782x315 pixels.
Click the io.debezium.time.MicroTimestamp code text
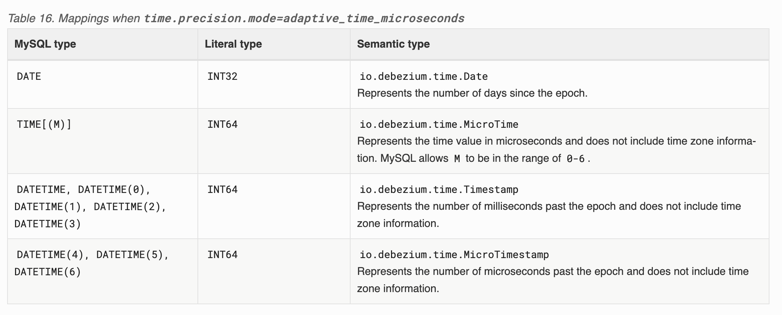pyautogui.click(x=454, y=255)
